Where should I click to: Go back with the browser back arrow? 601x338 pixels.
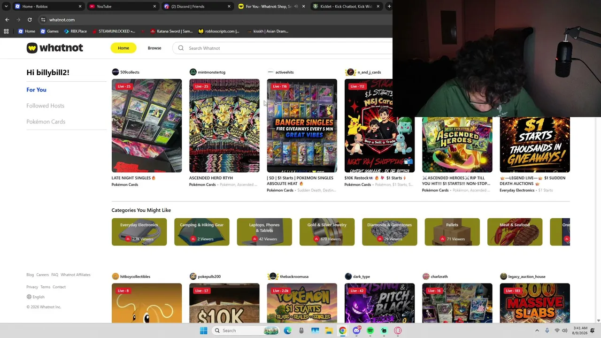(7, 20)
